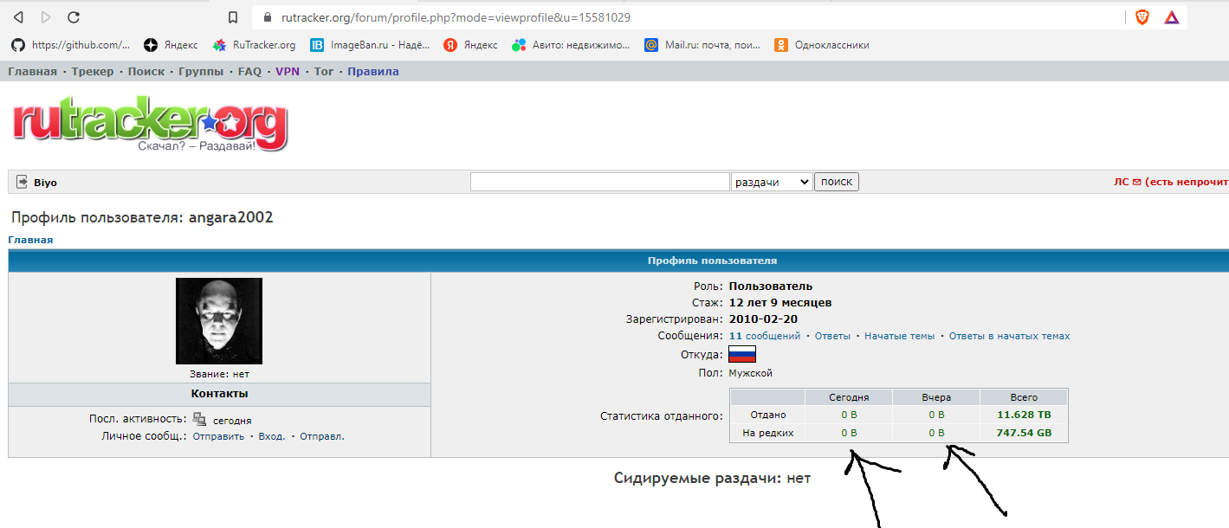Click Всего column header
The width and height of the screenshot is (1229, 528).
1024,397
